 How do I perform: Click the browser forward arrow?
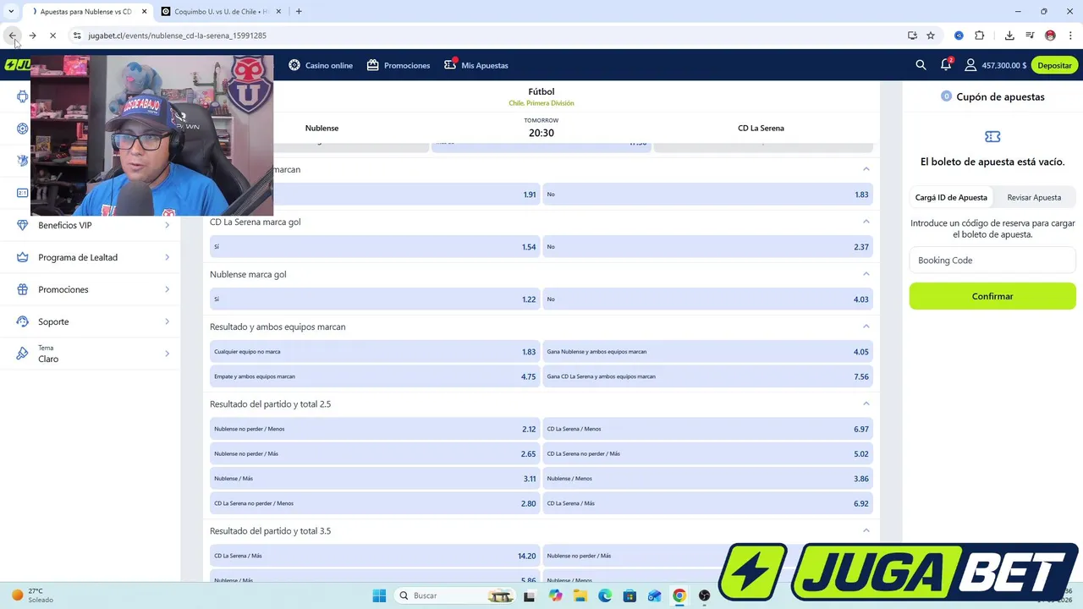[x=32, y=36]
